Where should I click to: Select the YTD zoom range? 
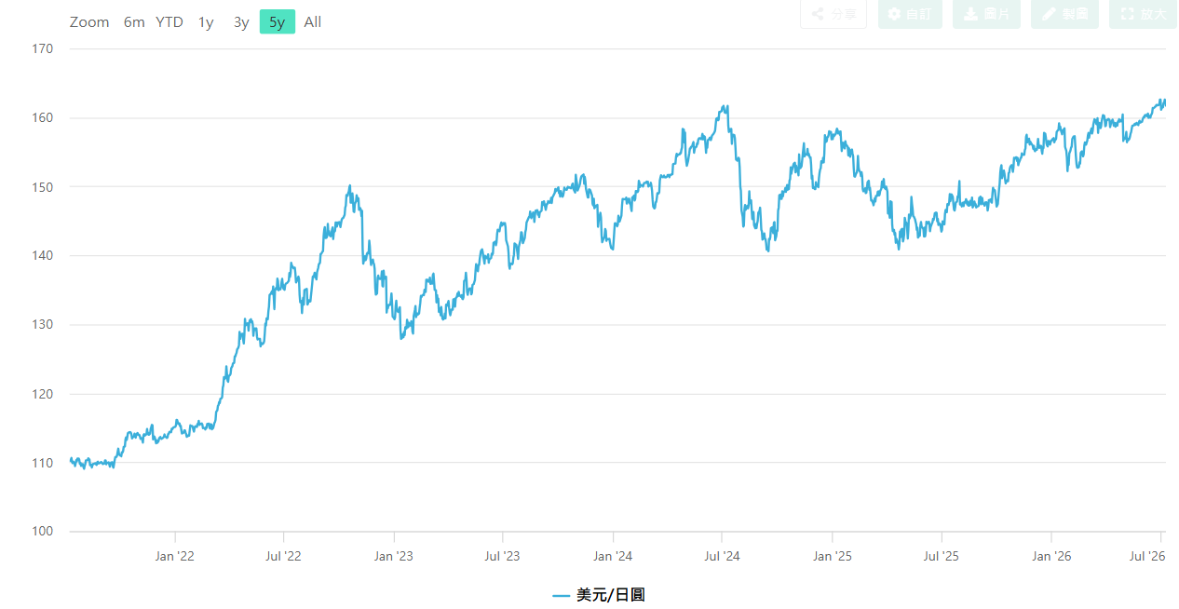point(169,22)
